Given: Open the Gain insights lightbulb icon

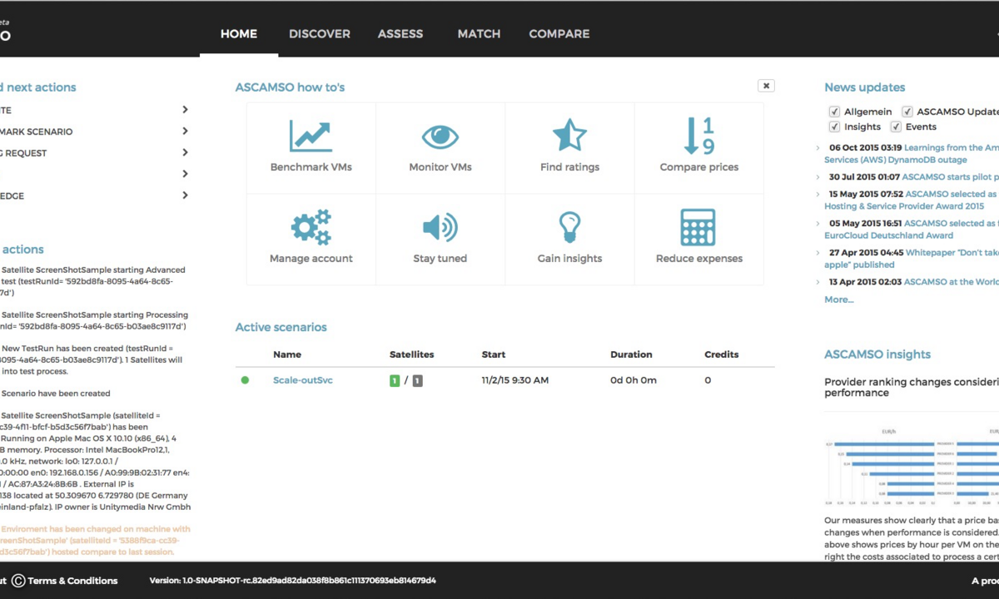Looking at the screenshot, I should (x=569, y=227).
